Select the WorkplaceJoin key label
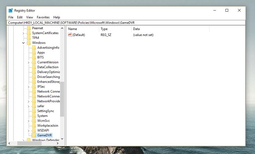This screenshot has width=255, height=154. [48, 126]
